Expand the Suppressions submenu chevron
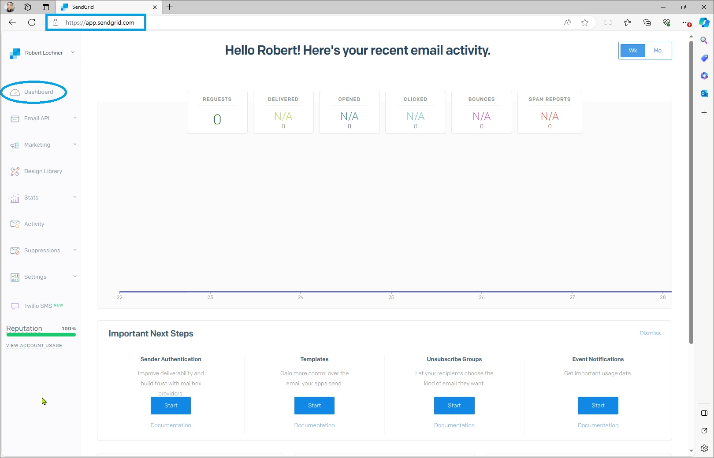 tap(75, 250)
